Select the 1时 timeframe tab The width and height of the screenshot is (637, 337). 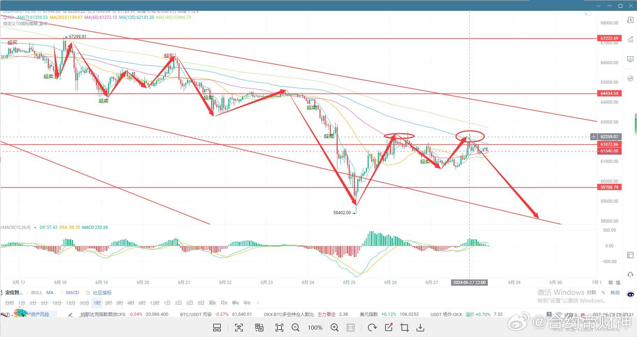[x=97, y=303]
